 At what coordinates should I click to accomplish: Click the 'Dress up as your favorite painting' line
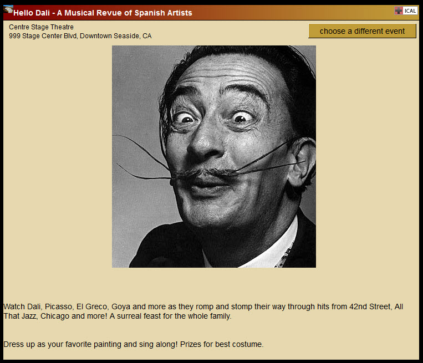pos(133,344)
